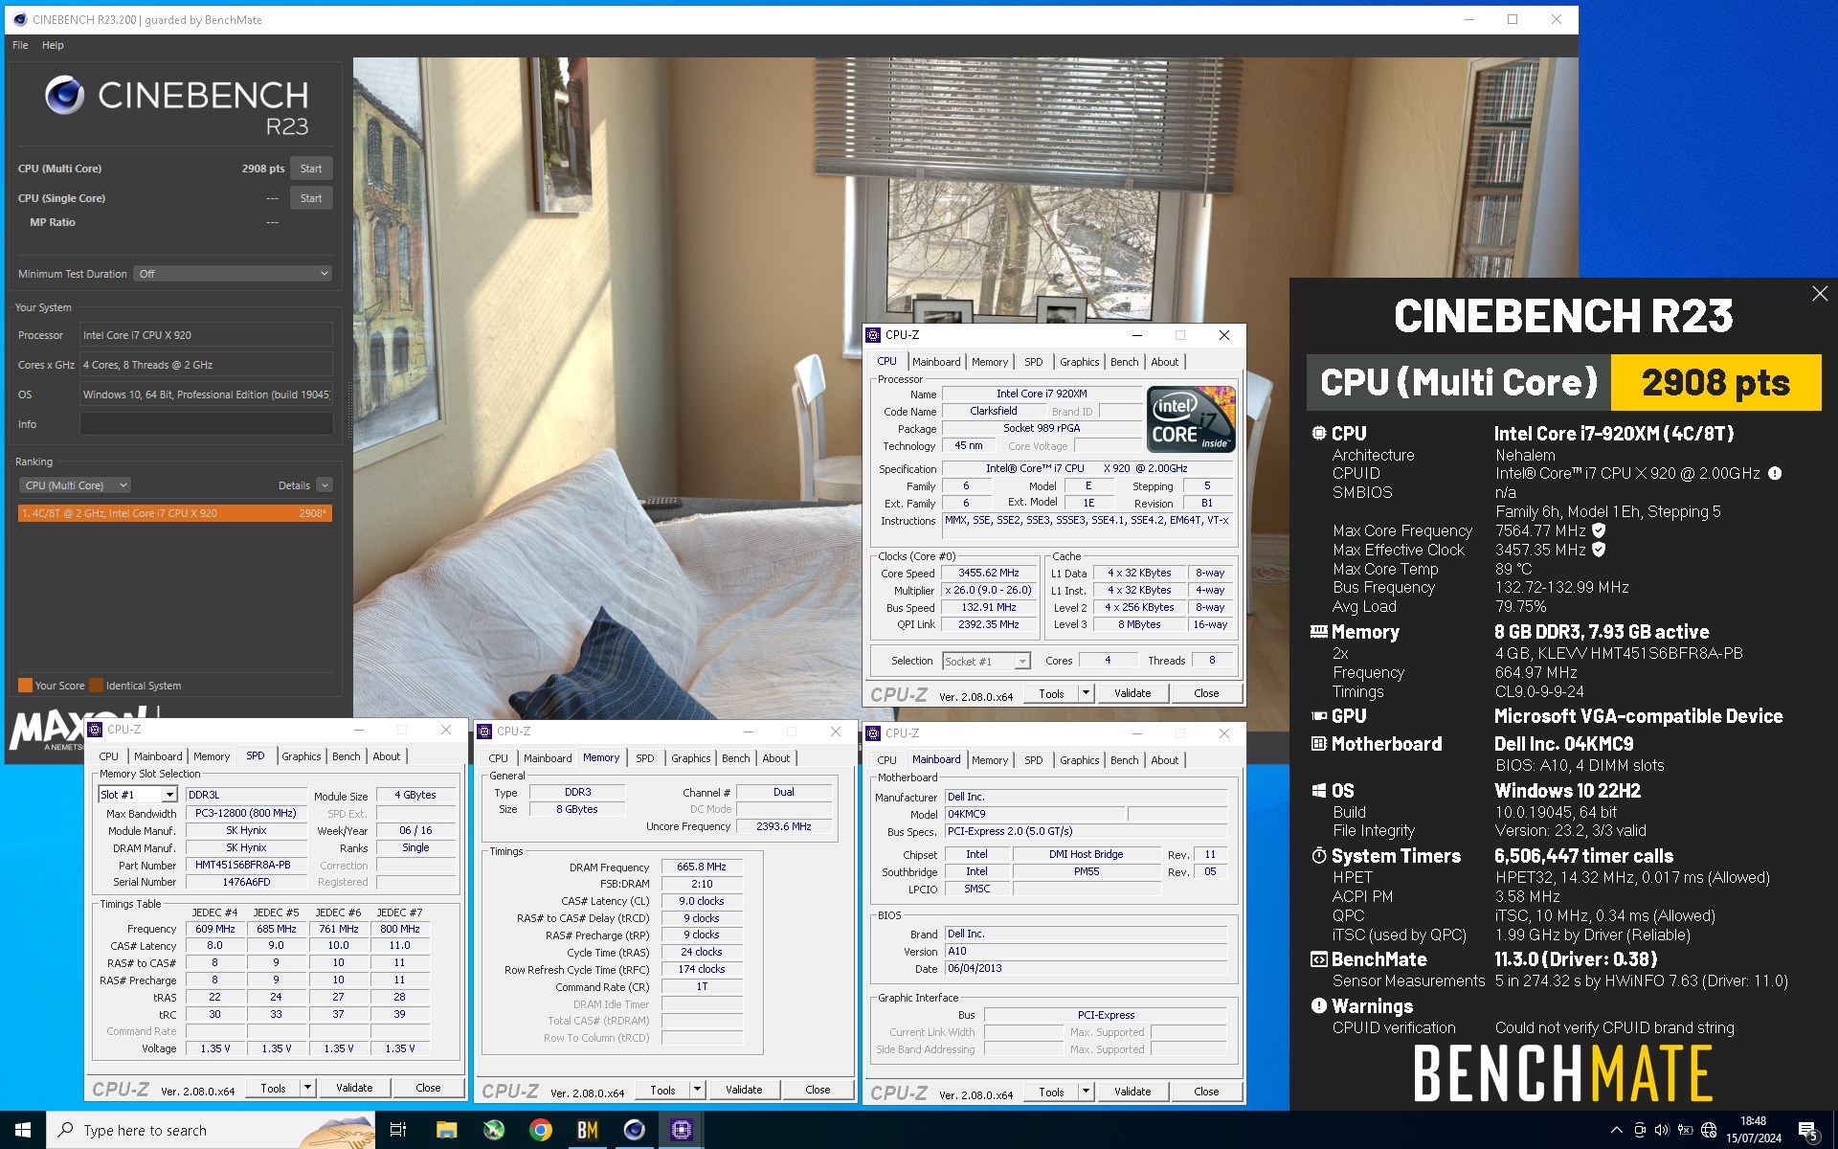This screenshot has height=1149, width=1838.
Task: Click the Info field under Your System
Action: coord(206,424)
